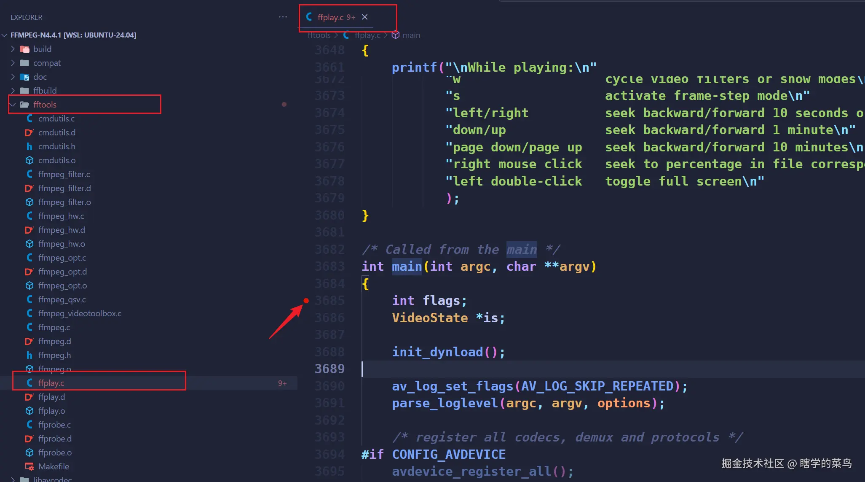Select ffplay.c in the explorer
This screenshot has width=865, height=482.
[x=51, y=383]
